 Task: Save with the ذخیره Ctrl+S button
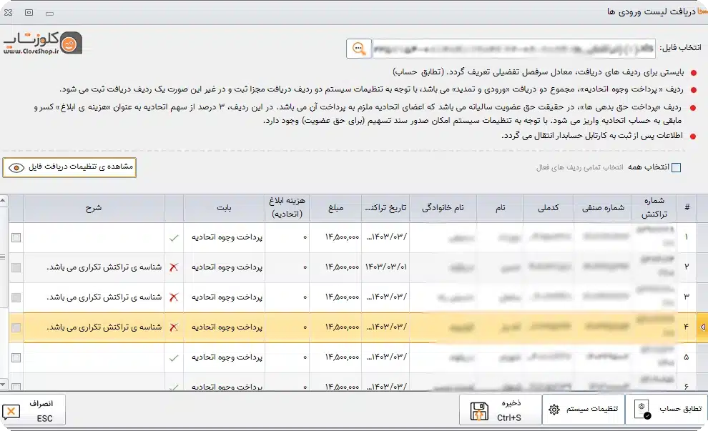pos(501,410)
